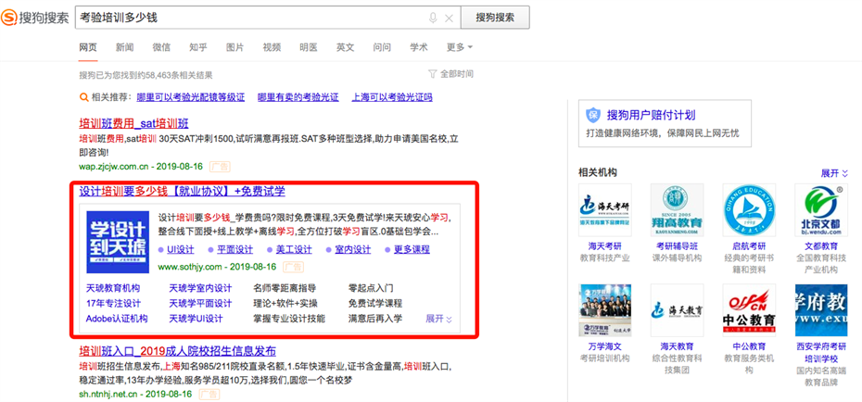This screenshot has width=862, height=402.
Task: Open 翔高教育 logo thumbnail
Action: [677, 210]
